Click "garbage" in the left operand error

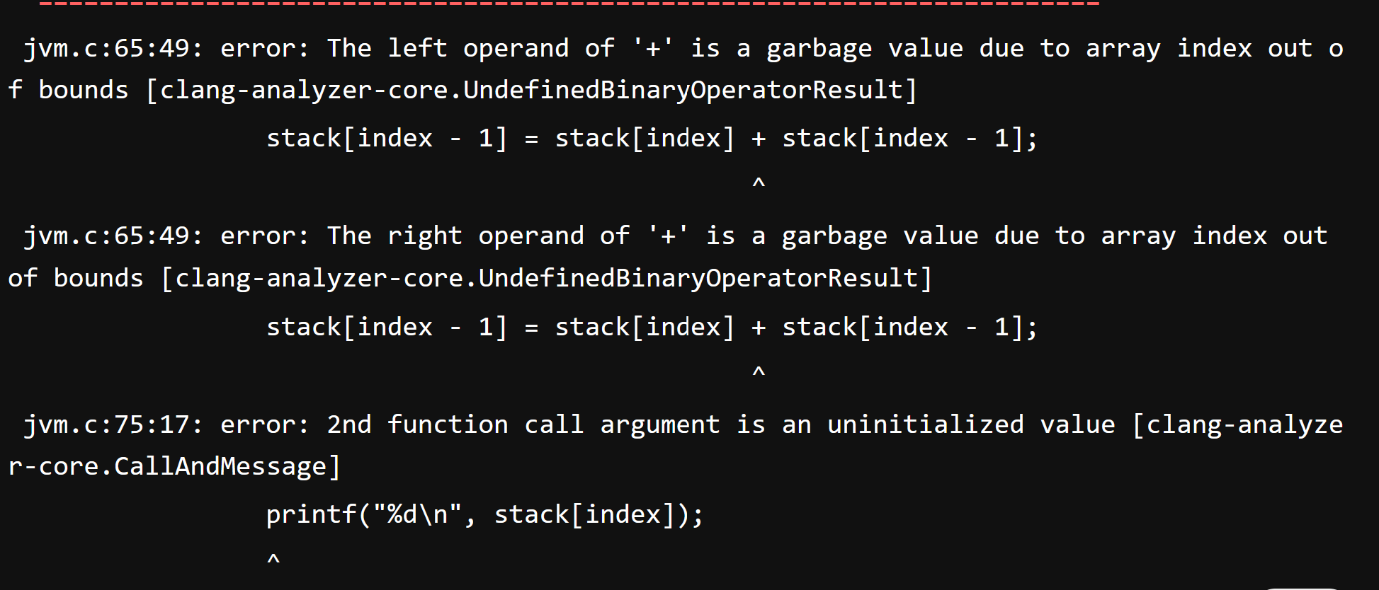point(819,49)
